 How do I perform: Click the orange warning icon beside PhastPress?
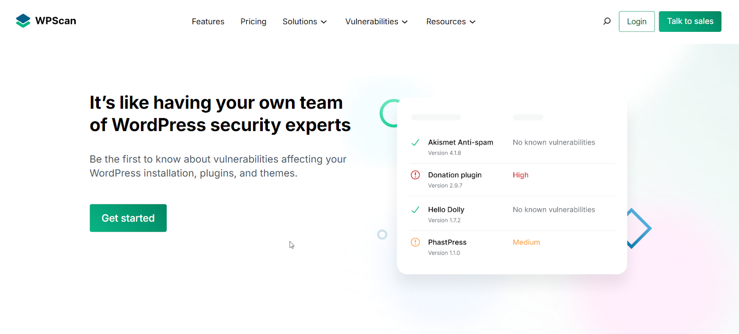tap(415, 242)
